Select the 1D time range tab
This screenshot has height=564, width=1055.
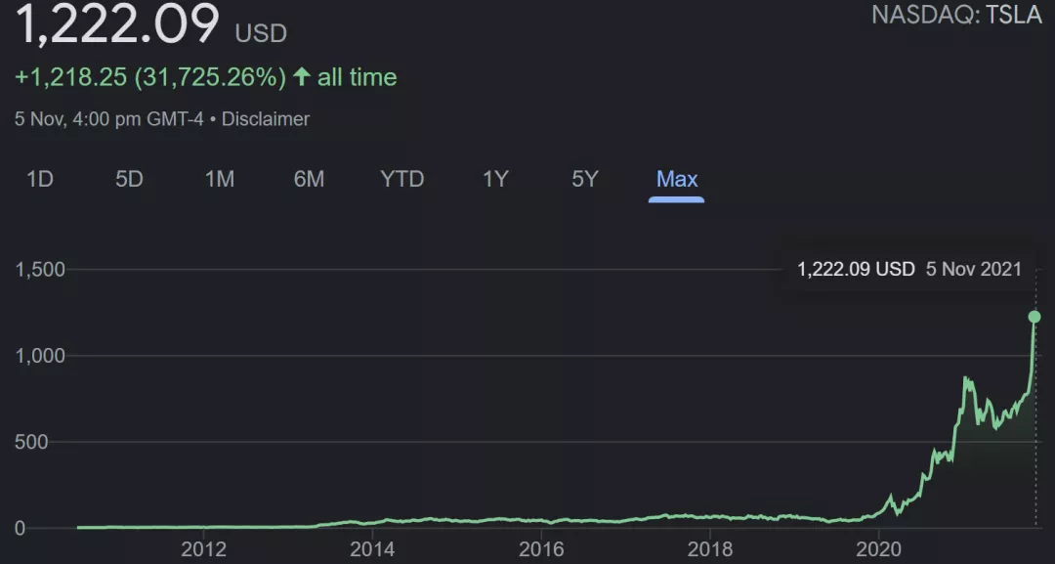coord(39,179)
